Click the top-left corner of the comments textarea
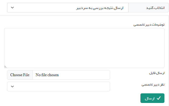The image size is (169, 106). (x=6, y=30)
